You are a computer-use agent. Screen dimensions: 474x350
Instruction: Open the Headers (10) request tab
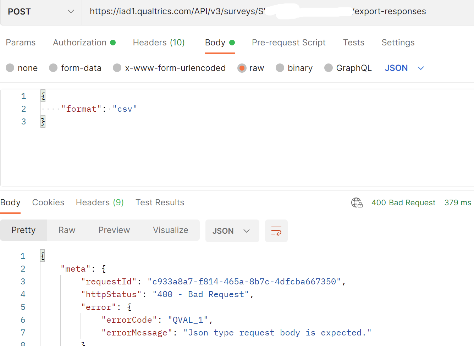pyautogui.click(x=159, y=43)
